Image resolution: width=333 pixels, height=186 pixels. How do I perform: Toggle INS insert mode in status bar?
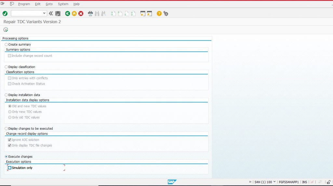tap(304, 182)
